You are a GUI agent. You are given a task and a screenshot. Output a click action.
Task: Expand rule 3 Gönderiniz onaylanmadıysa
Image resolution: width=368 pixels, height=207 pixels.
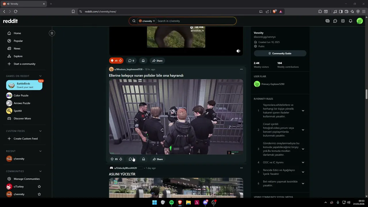click(303, 149)
